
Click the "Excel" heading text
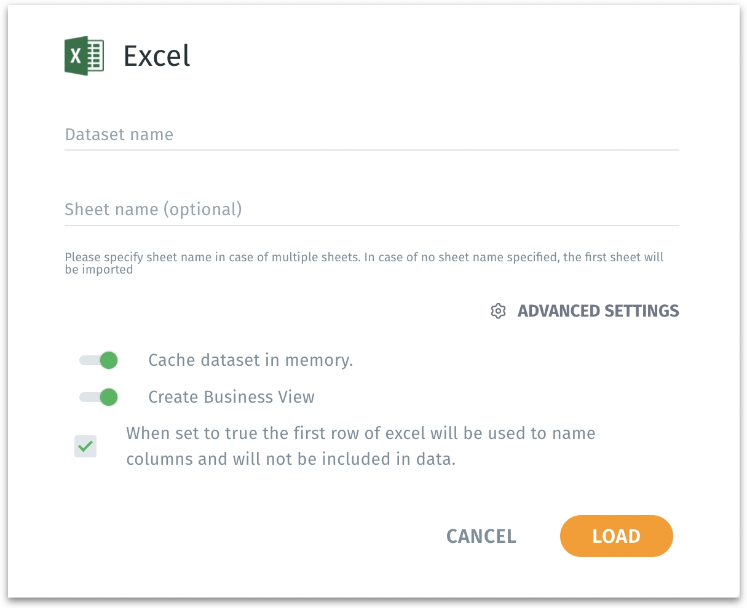pyautogui.click(x=157, y=56)
